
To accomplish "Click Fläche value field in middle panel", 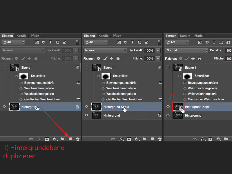I will [x=149, y=59].
